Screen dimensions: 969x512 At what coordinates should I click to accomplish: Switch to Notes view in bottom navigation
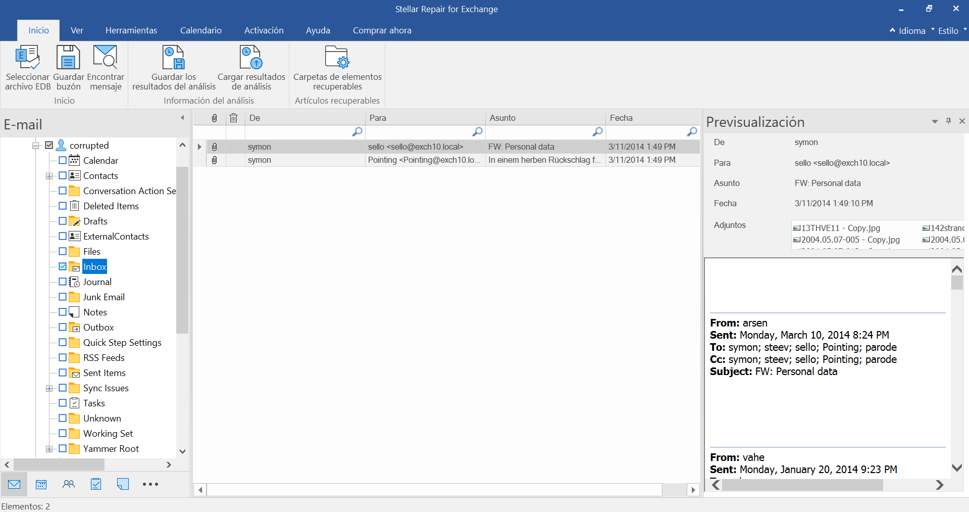[123, 484]
